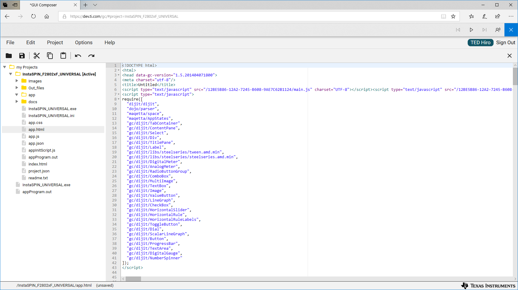Click the Copy icon in toolbar
Viewport: 518px width, 290px height.
[50, 56]
